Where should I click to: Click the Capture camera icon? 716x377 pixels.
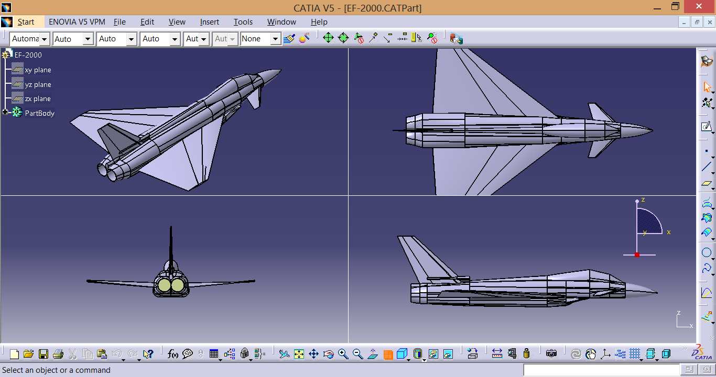click(x=551, y=354)
